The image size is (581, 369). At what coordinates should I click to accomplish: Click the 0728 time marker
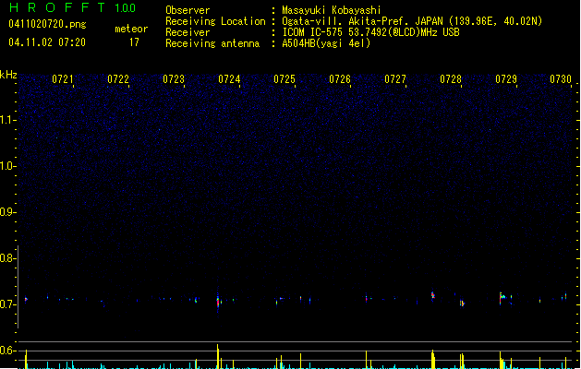pyautogui.click(x=451, y=79)
